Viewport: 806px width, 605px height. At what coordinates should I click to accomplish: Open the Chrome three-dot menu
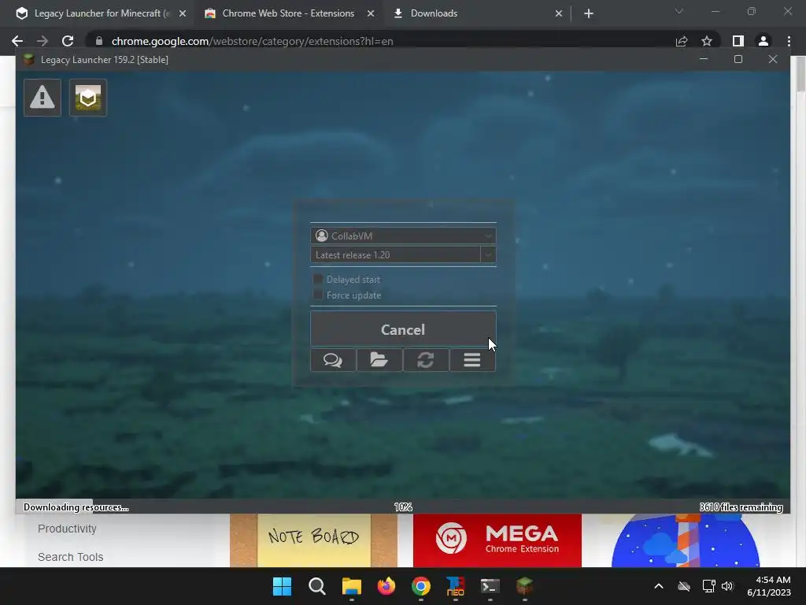pos(789,41)
